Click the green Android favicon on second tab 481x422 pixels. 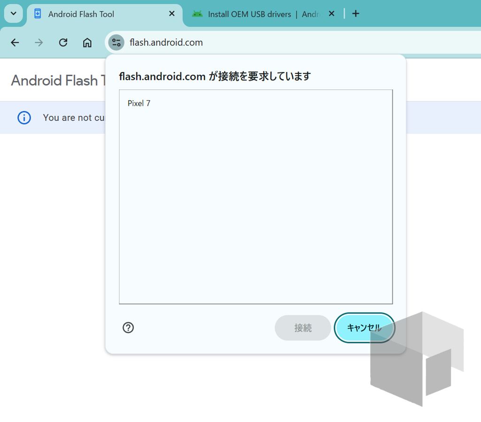197,14
